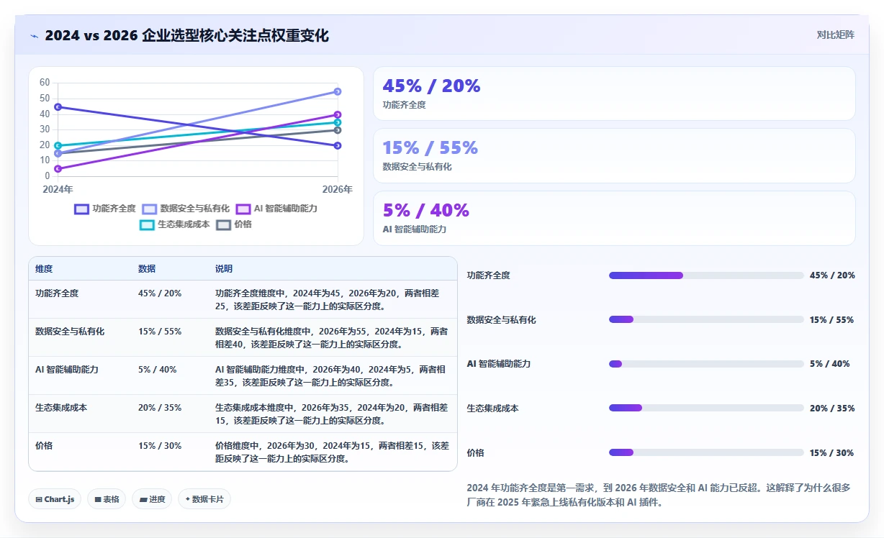This screenshot has height=538, width=884.
Task: Click the 数据安全与私有化 progress bar
Action: click(706, 319)
